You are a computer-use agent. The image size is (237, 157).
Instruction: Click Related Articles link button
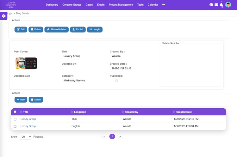[57, 29]
